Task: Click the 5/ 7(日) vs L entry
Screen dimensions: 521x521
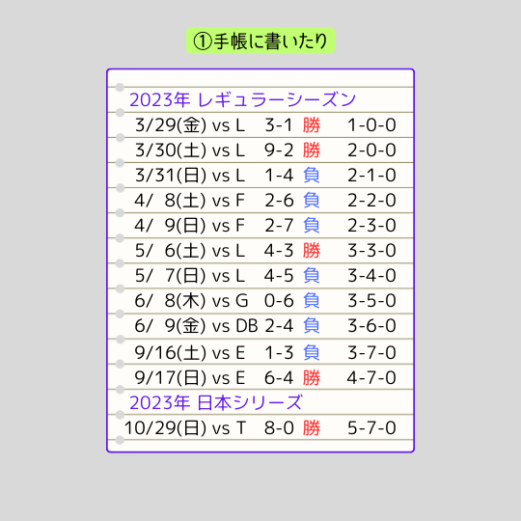Action: click(x=190, y=276)
